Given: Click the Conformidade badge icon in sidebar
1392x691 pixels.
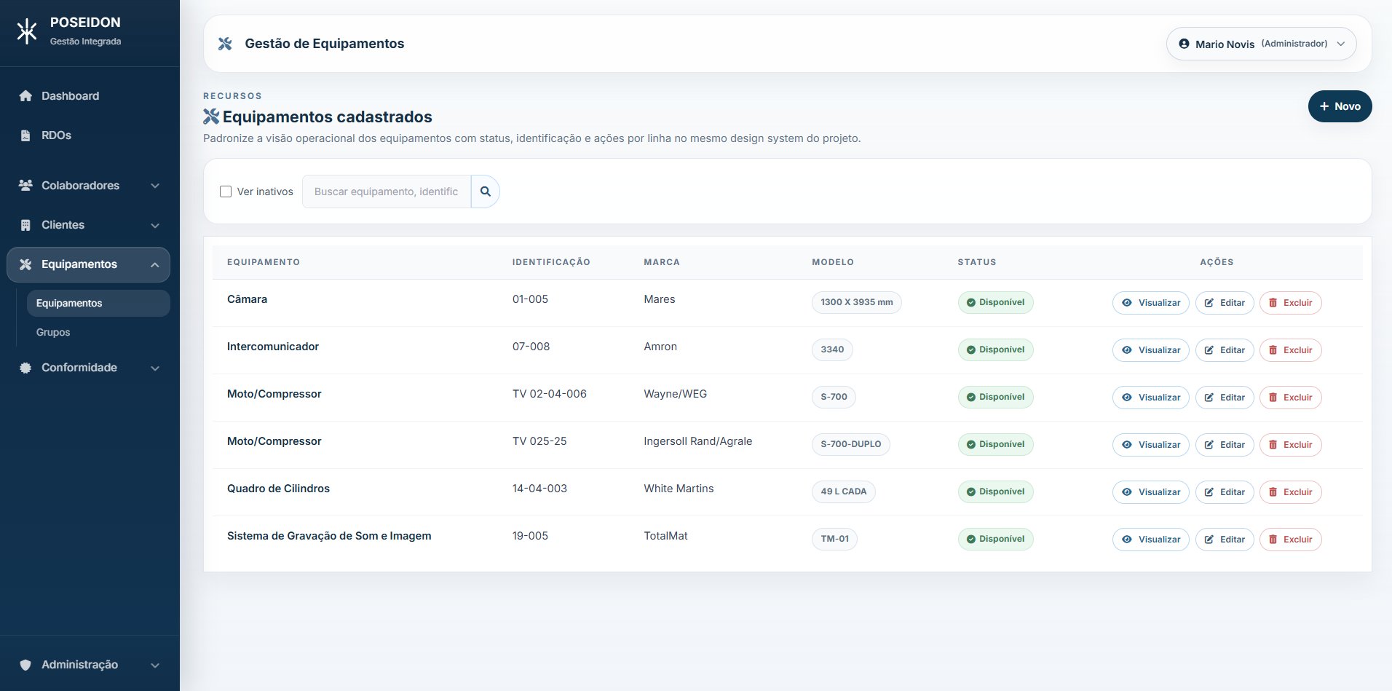Looking at the screenshot, I should tap(25, 368).
